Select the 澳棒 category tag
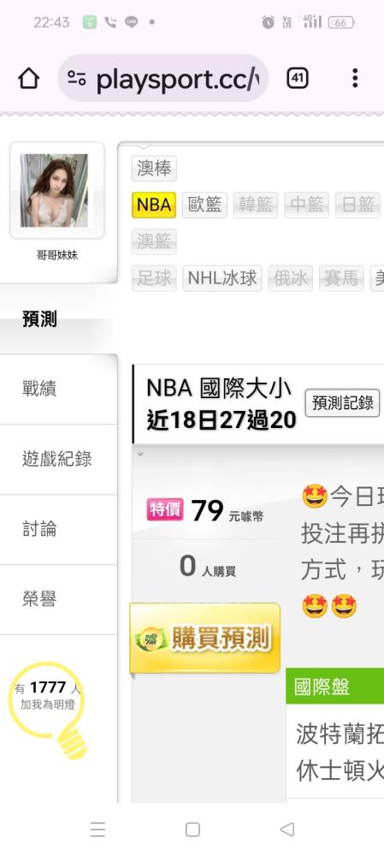The image size is (384, 856). 154,169
